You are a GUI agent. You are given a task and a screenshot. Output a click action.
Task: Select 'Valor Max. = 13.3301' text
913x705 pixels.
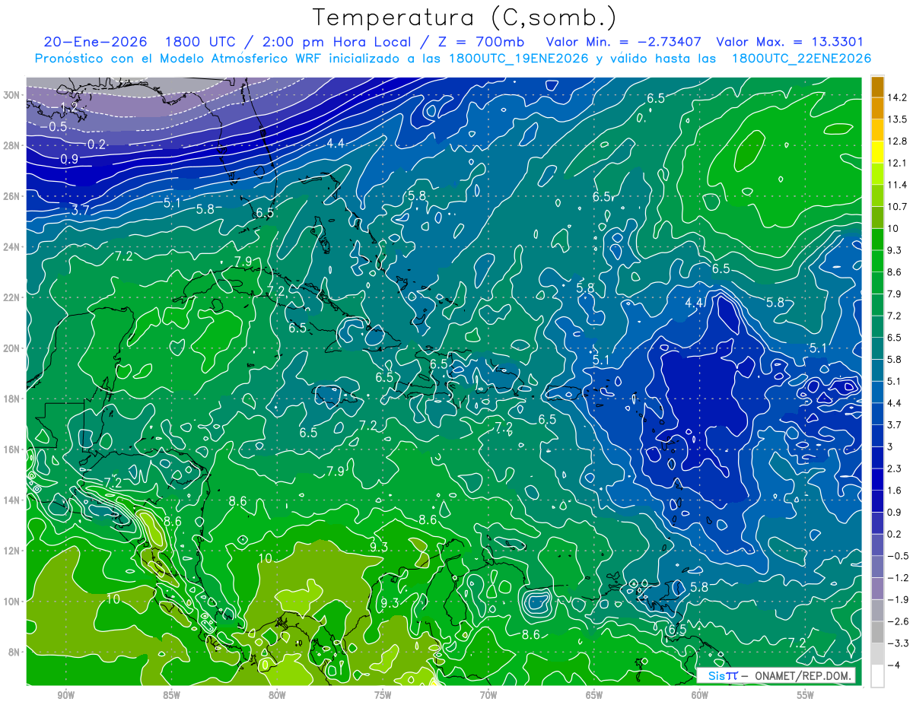click(x=791, y=42)
